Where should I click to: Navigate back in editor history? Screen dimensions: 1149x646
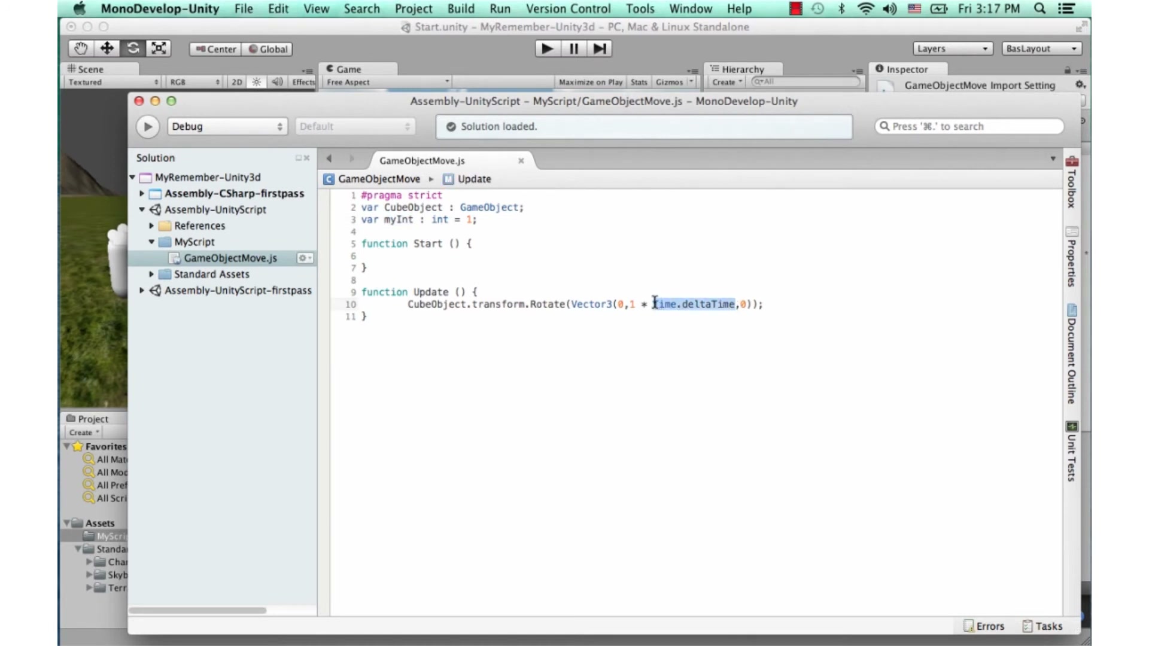coord(329,159)
